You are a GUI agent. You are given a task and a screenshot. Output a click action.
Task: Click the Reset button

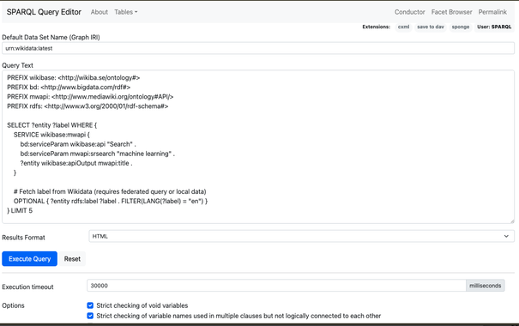pyautogui.click(x=72, y=259)
